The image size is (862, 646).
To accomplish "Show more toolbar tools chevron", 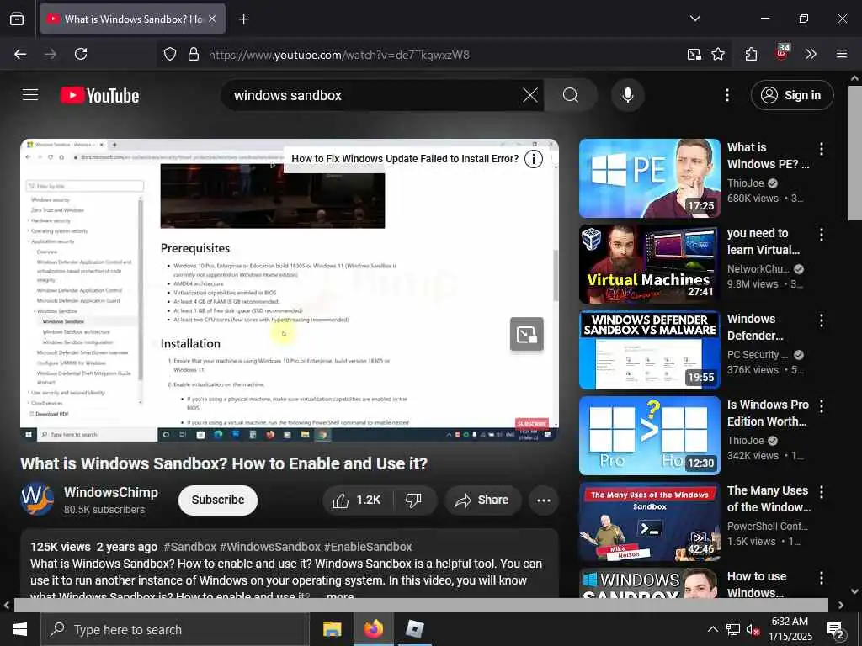I will pyautogui.click(x=811, y=54).
